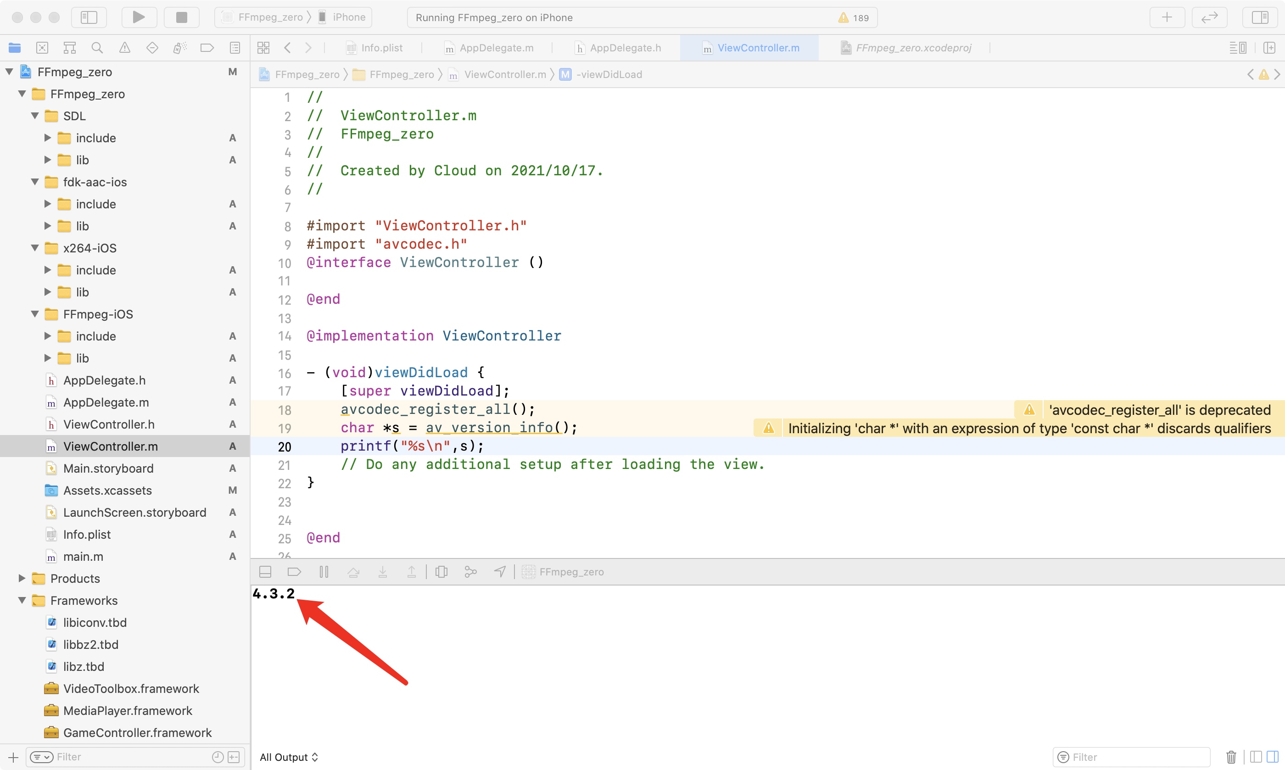Collapse the SDL folder

pos(35,116)
